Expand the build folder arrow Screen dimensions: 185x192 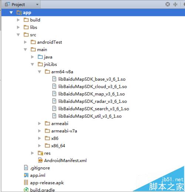[x=18, y=20]
